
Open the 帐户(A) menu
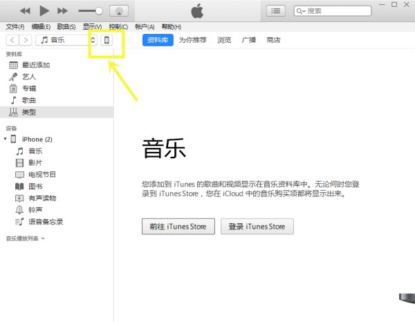pyautogui.click(x=145, y=27)
